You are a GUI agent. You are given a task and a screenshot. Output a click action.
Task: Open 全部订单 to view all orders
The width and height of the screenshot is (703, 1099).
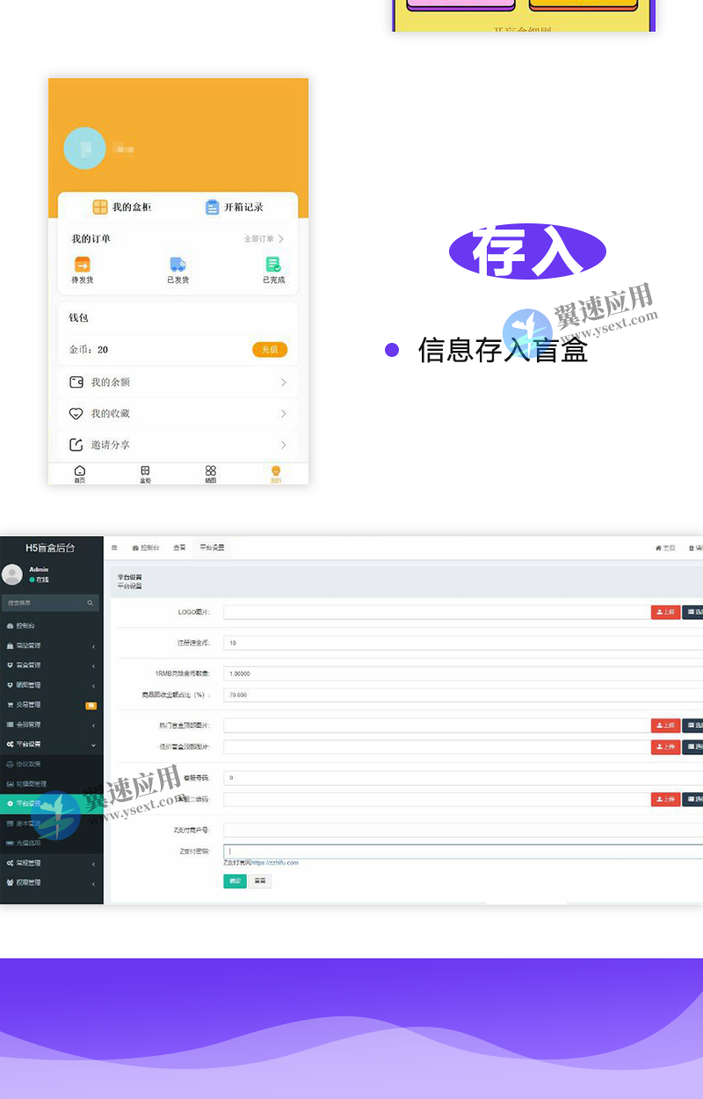tap(259, 238)
